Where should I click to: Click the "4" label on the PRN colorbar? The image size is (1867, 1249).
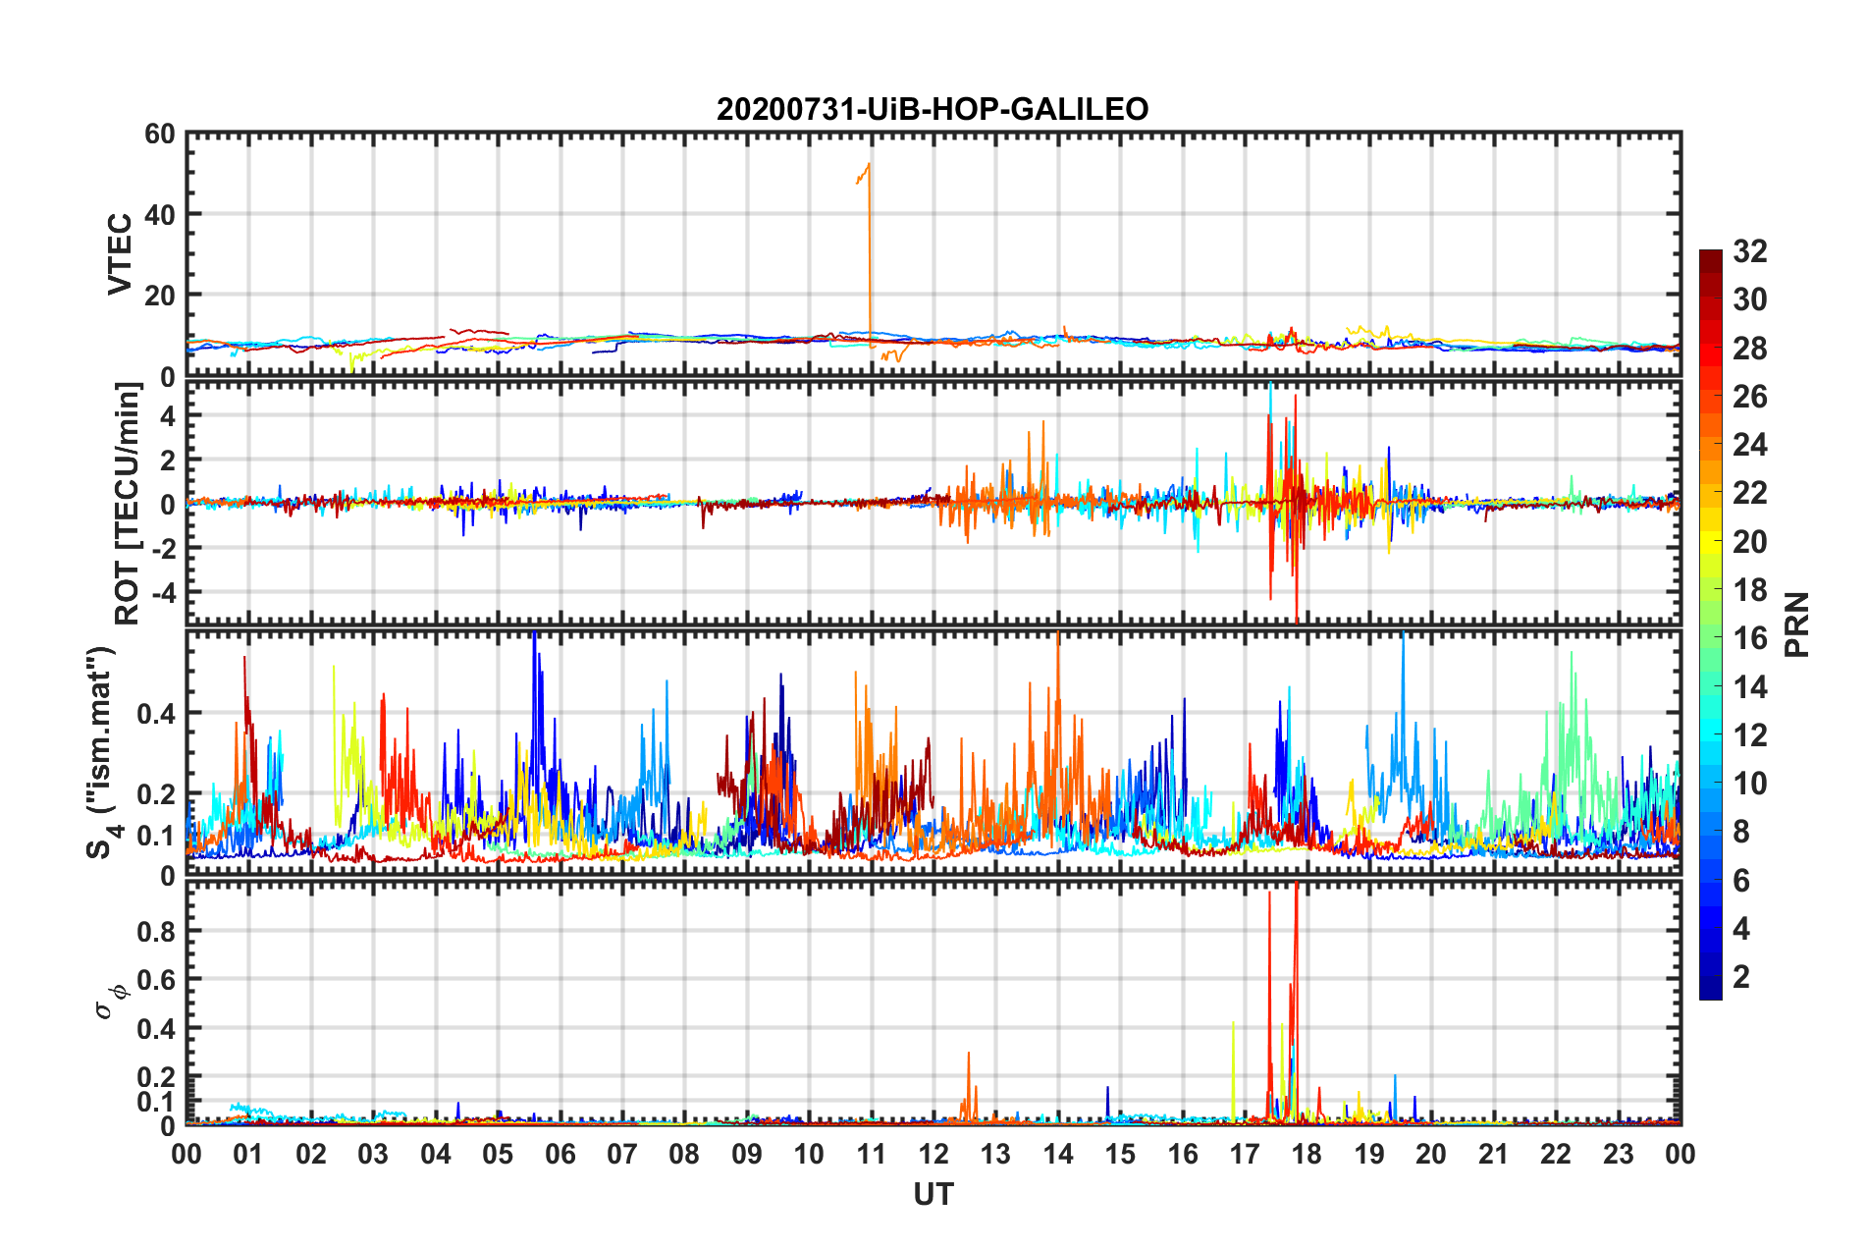coord(1741,929)
